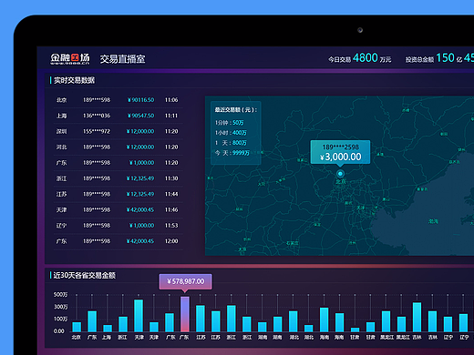Click the 300万 label on the chart's y-axis
The height and width of the screenshot is (355, 474).
(60, 307)
